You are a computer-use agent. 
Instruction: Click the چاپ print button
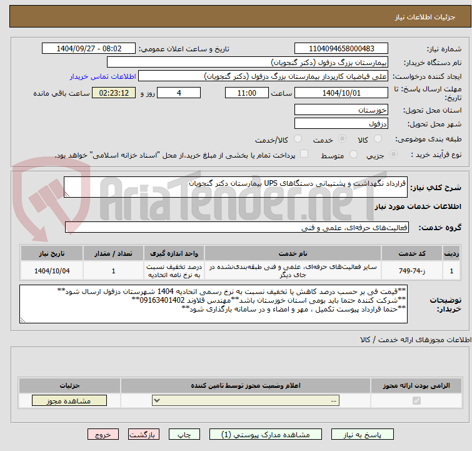click(x=184, y=435)
